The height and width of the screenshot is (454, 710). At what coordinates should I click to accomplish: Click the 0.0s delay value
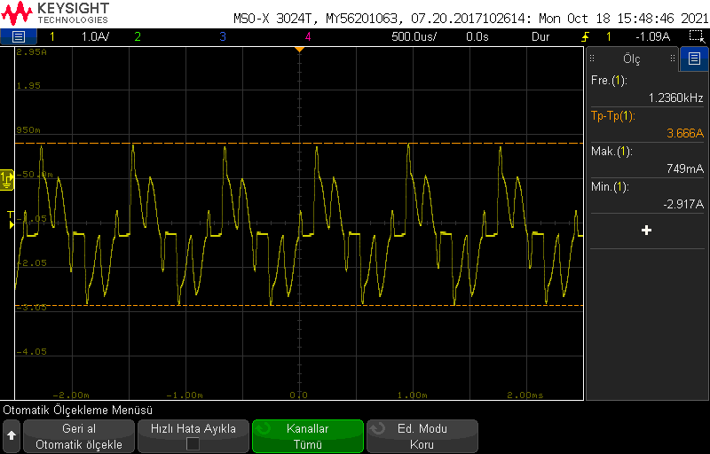(x=477, y=37)
